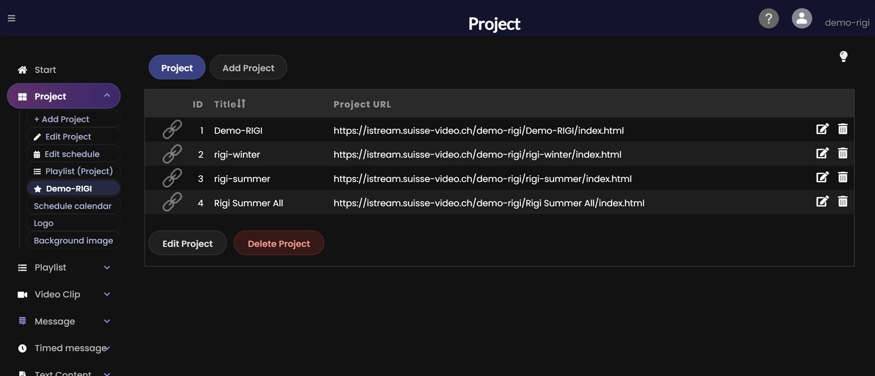This screenshot has width=875, height=376.
Task: Click the Video Clip camera icon
Action: [x=22, y=295]
